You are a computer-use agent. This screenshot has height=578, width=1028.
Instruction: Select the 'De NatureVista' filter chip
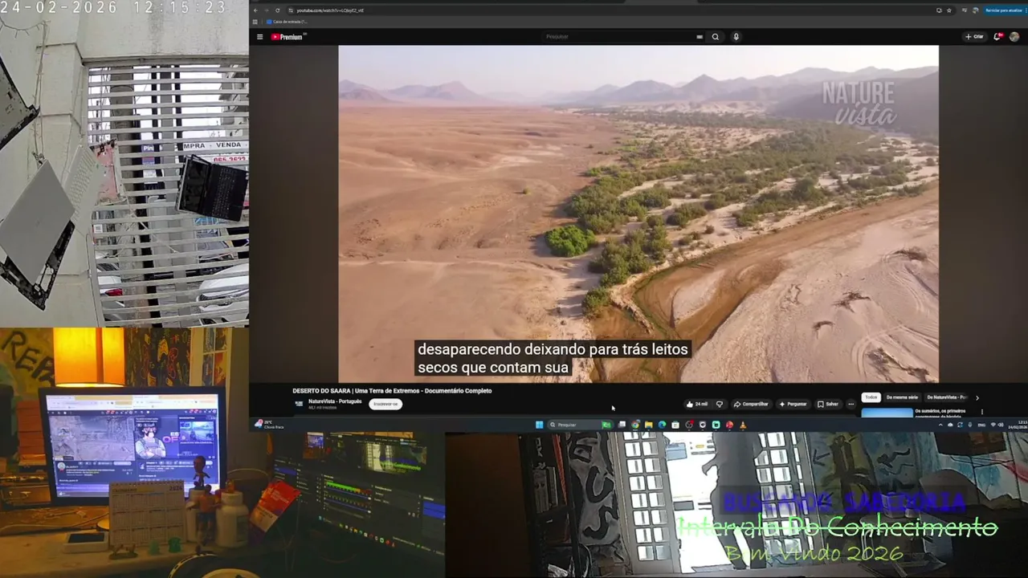[947, 397]
